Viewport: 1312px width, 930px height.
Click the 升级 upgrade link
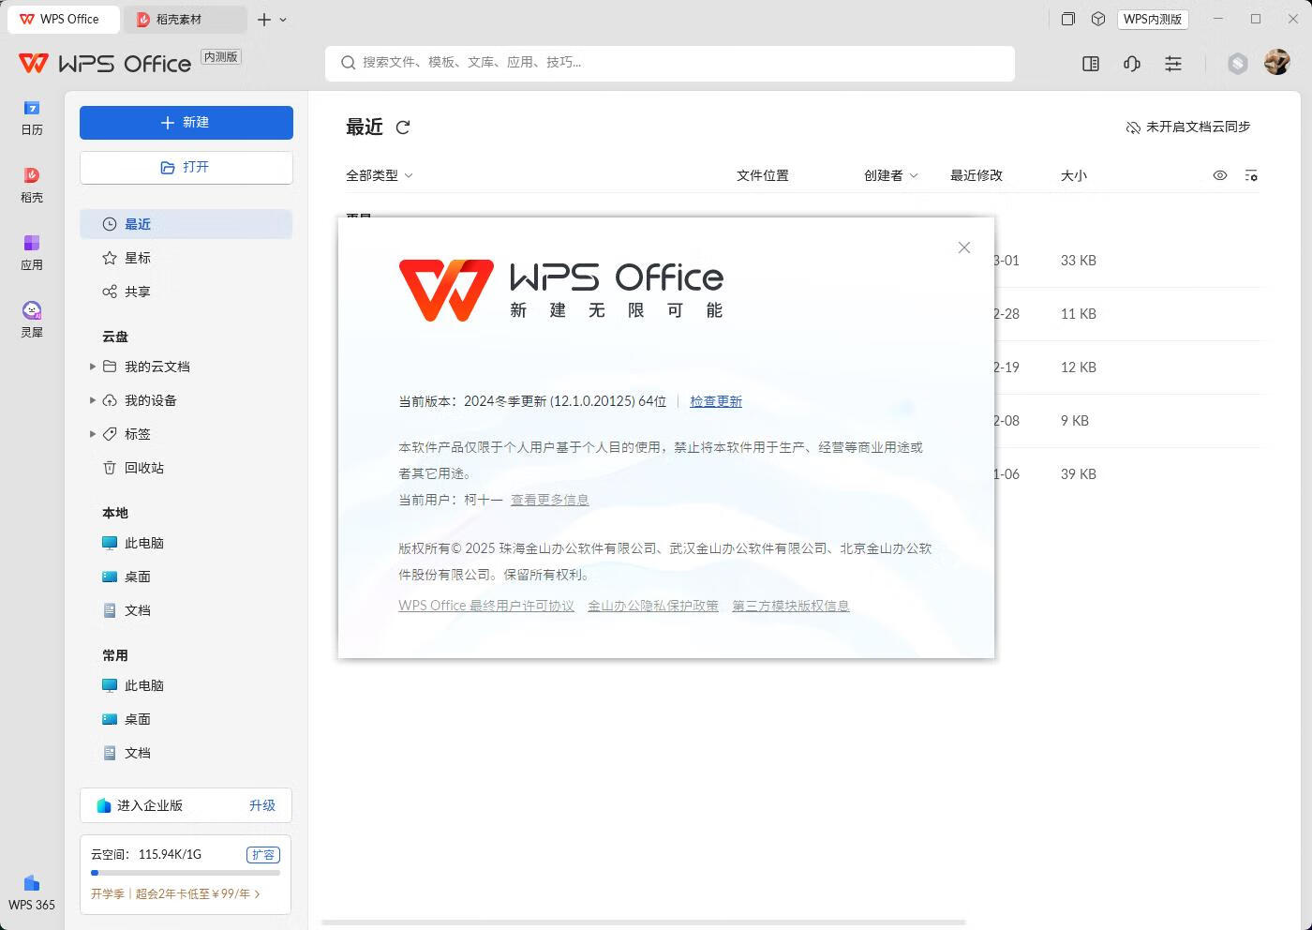262,805
